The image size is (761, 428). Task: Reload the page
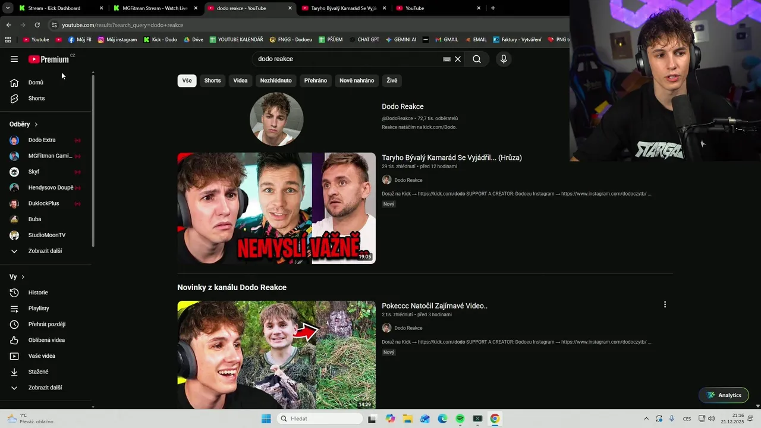(37, 25)
